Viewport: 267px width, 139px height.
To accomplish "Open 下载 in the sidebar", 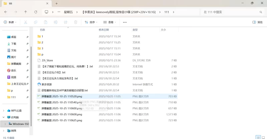I will (13, 44).
